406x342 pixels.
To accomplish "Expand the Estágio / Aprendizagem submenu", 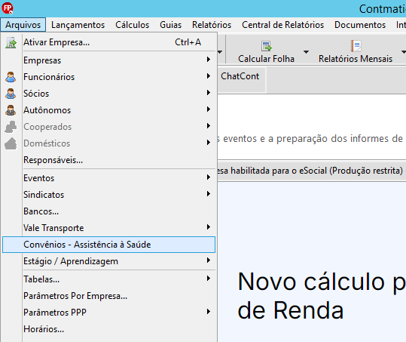I will (108, 261).
